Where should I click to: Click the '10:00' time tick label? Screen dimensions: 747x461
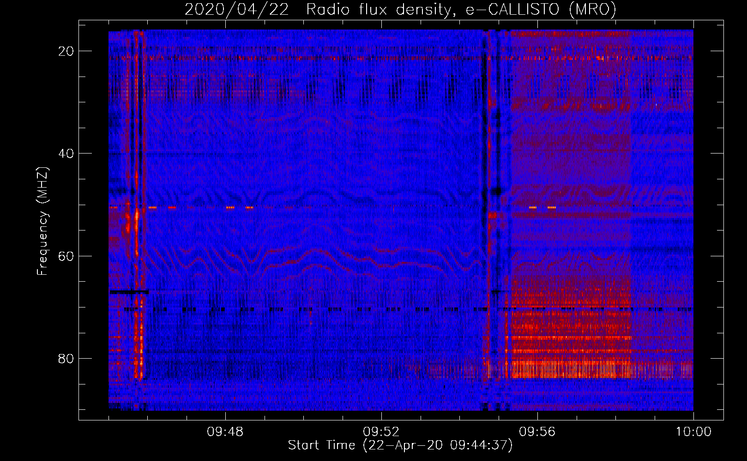coord(693,432)
